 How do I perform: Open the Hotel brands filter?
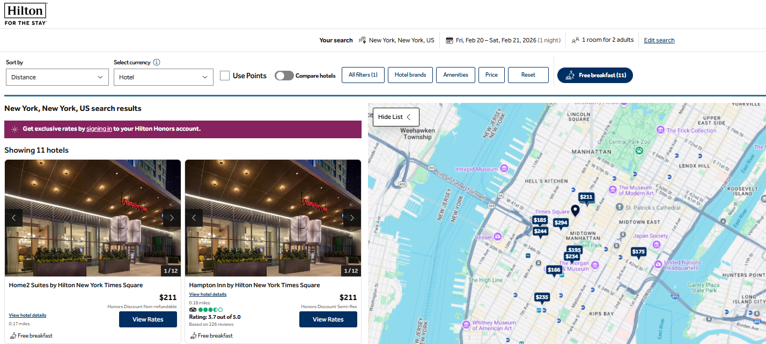click(x=410, y=75)
